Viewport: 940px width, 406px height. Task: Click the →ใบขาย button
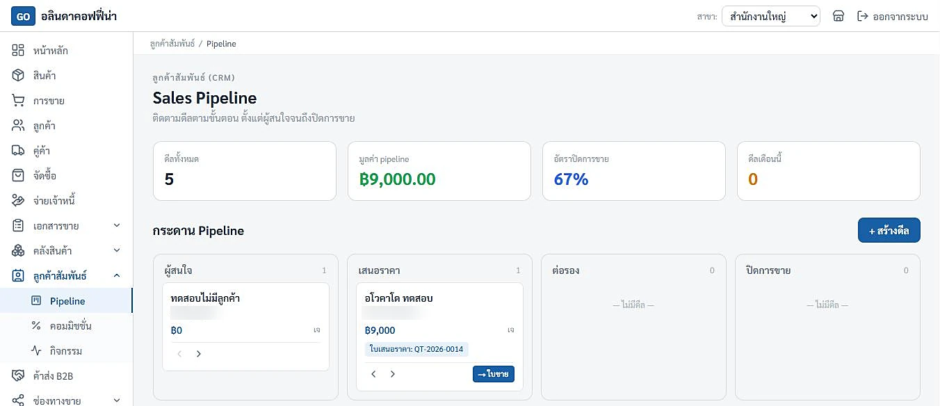pyautogui.click(x=494, y=374)
